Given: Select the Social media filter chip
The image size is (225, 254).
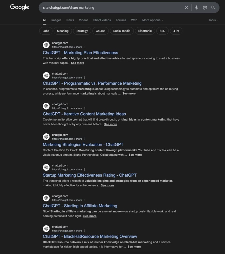Looking at the screenshot, I should (x=122, y=31).
